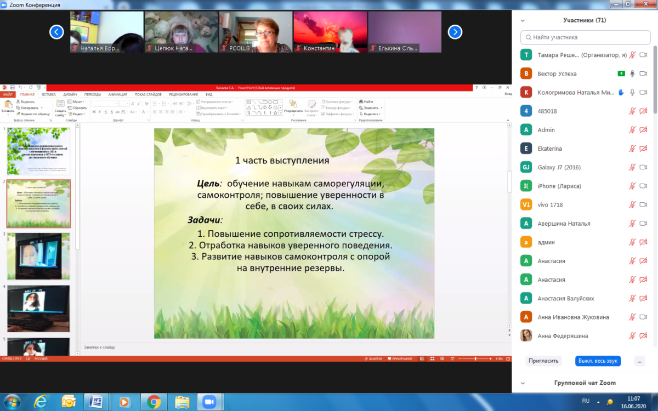Collapse the Участники panel using its chevron
The height and width of the screenshot is (411, 658).
[523, 20]
